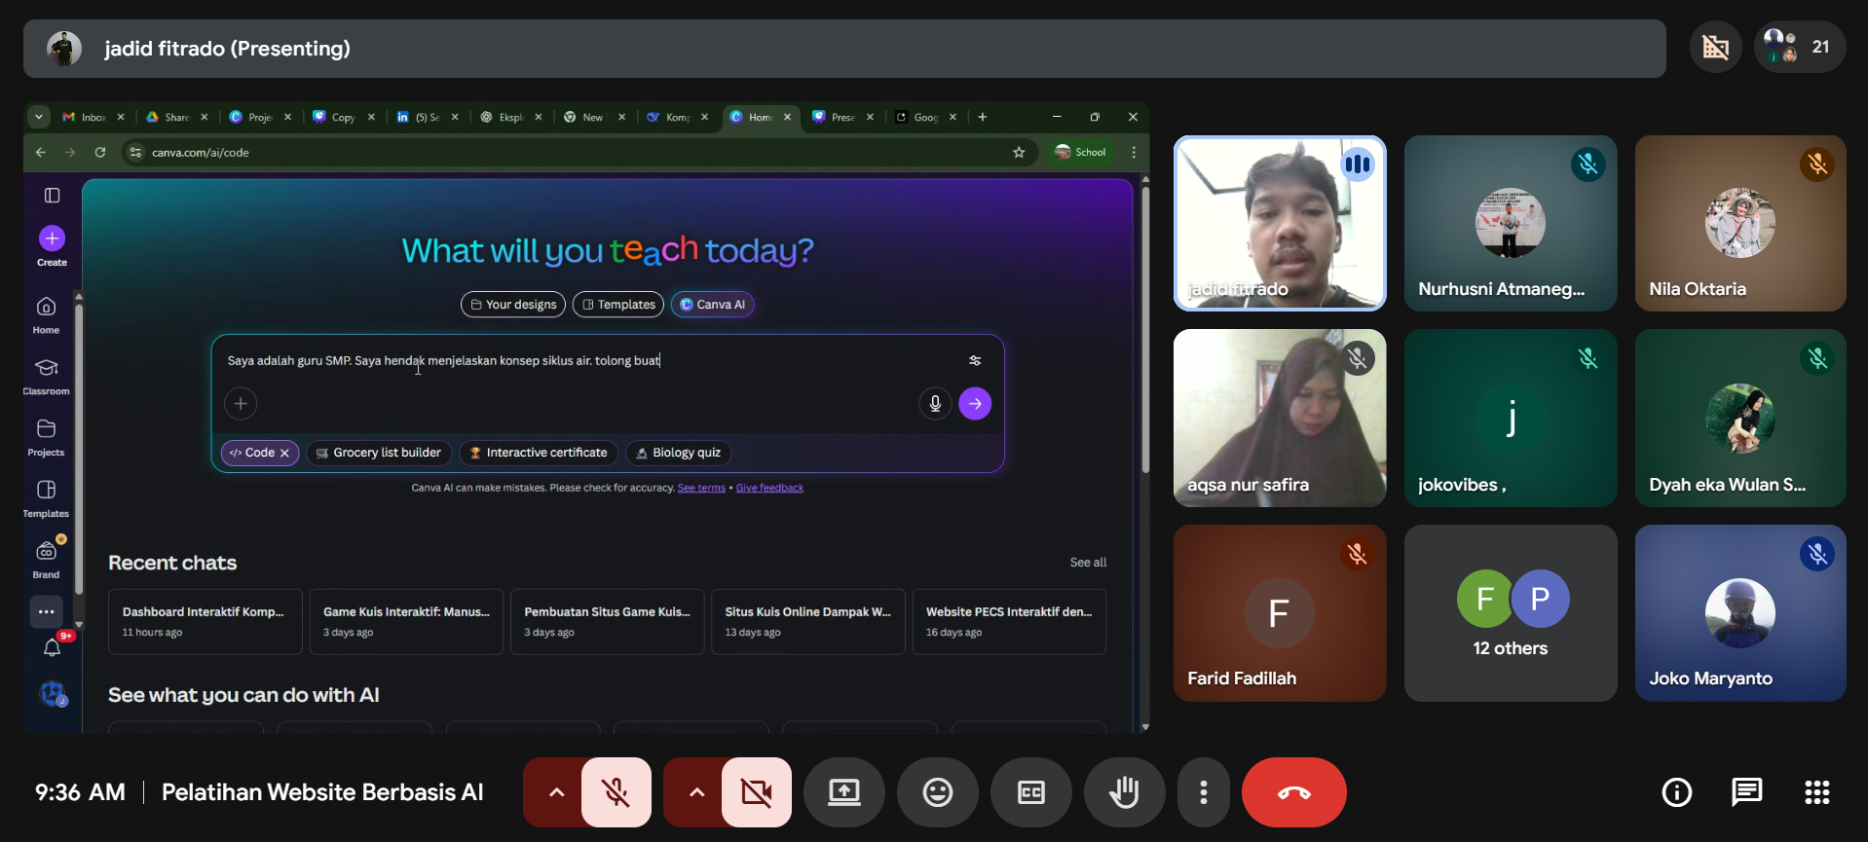
Task: Open the Website PECS Interaktif chat
Action: pyautogui.click(x=1009, y=622)
